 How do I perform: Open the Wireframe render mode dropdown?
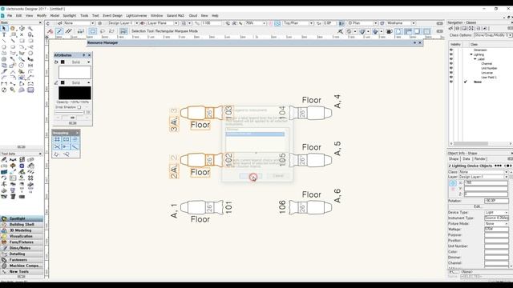401,23
